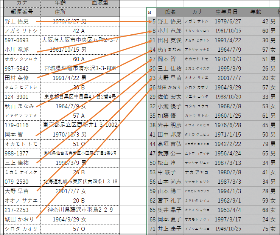Select cell 'a' above the index column
Screen dimensions: 280x235
[x=152, y=12]
